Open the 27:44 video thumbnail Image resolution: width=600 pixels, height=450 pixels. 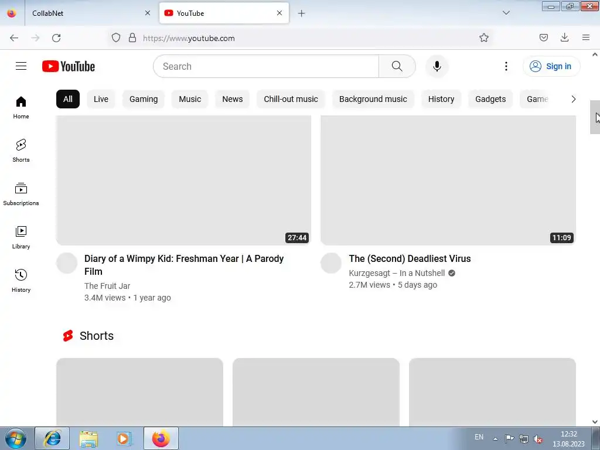click(x=183, y=180)
